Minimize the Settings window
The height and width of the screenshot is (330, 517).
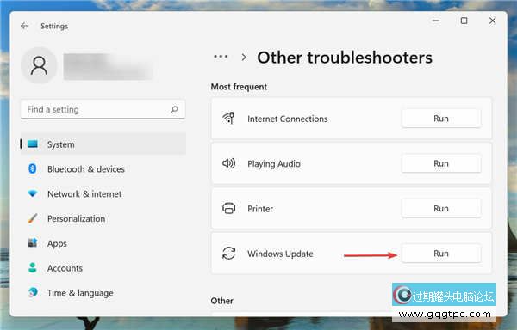point(435,21)
